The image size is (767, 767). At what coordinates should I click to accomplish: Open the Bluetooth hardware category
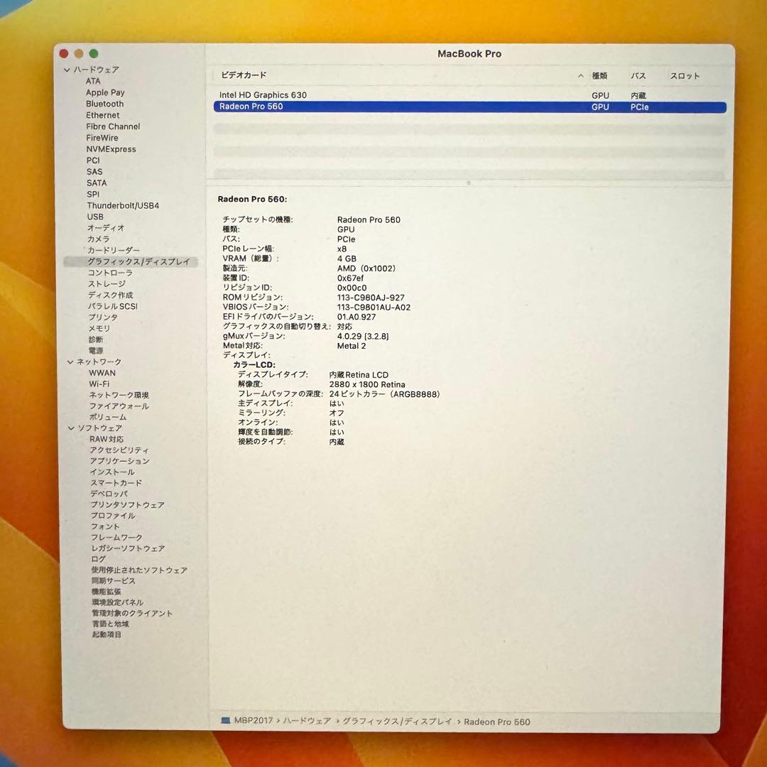coord(104,104)
